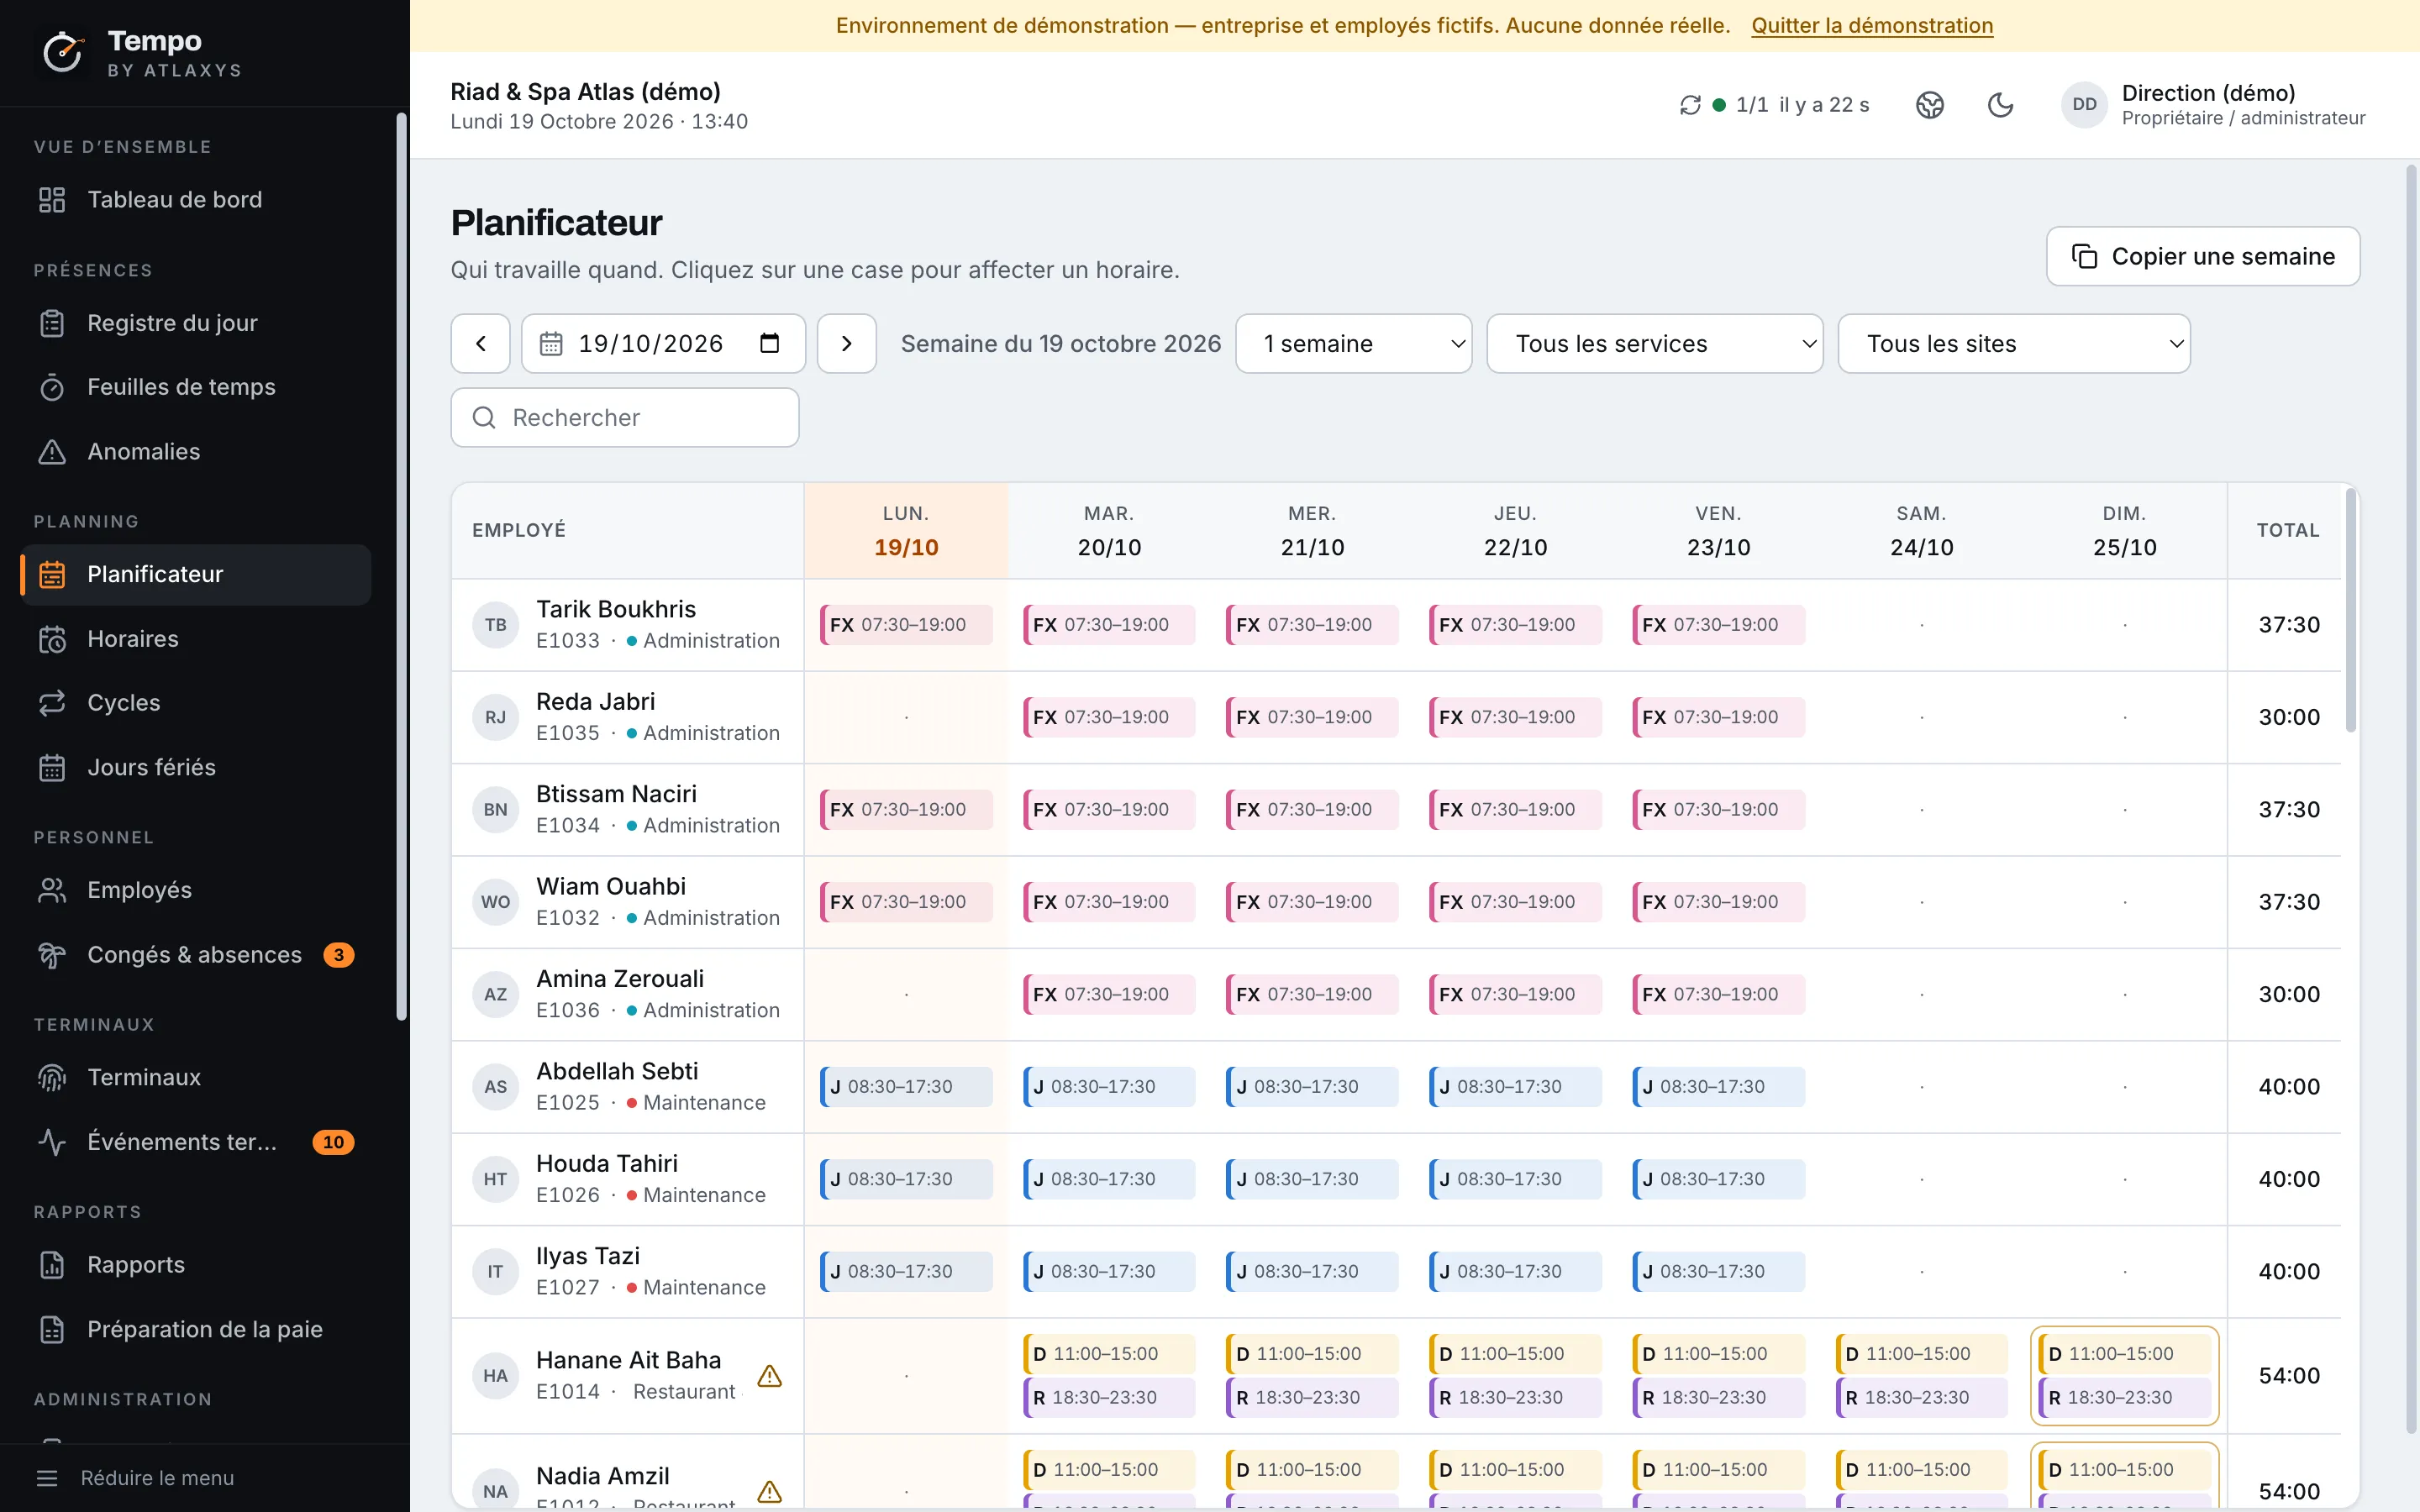Image resolution: width=2420 pixels, height=1512 pixels.
Task: Open Feuilles de temps
Action: coord(196,387)
